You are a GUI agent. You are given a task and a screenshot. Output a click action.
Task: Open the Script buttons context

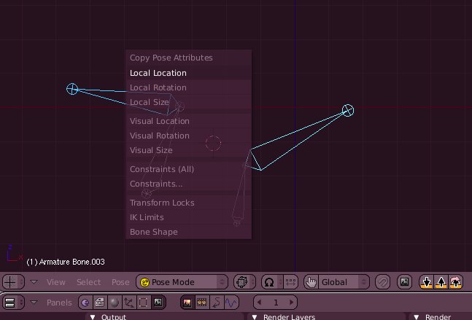point(100,303)
